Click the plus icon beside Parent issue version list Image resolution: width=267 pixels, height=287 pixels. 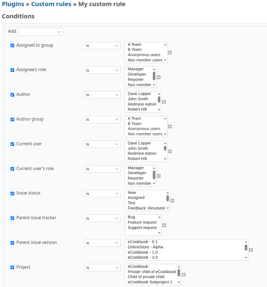point(251,250)
